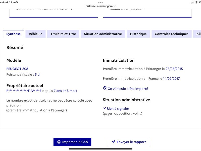Tap the cellular signal bars icon
The image size is (201, 151).
(192, 3)
